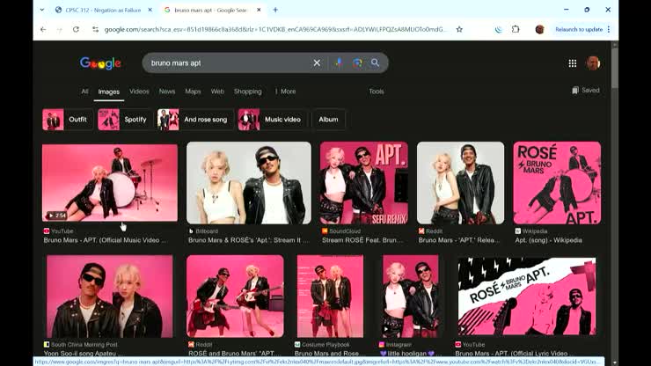Select the Music video filter chip
Screen dimensions: 651x366
273,120
